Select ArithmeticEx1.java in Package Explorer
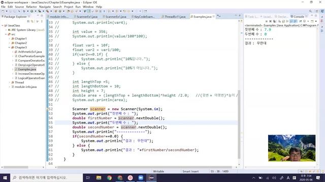Screen dimensions: 325x182 [x=30, y=52]
